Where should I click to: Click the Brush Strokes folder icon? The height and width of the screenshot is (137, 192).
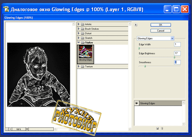82,29
